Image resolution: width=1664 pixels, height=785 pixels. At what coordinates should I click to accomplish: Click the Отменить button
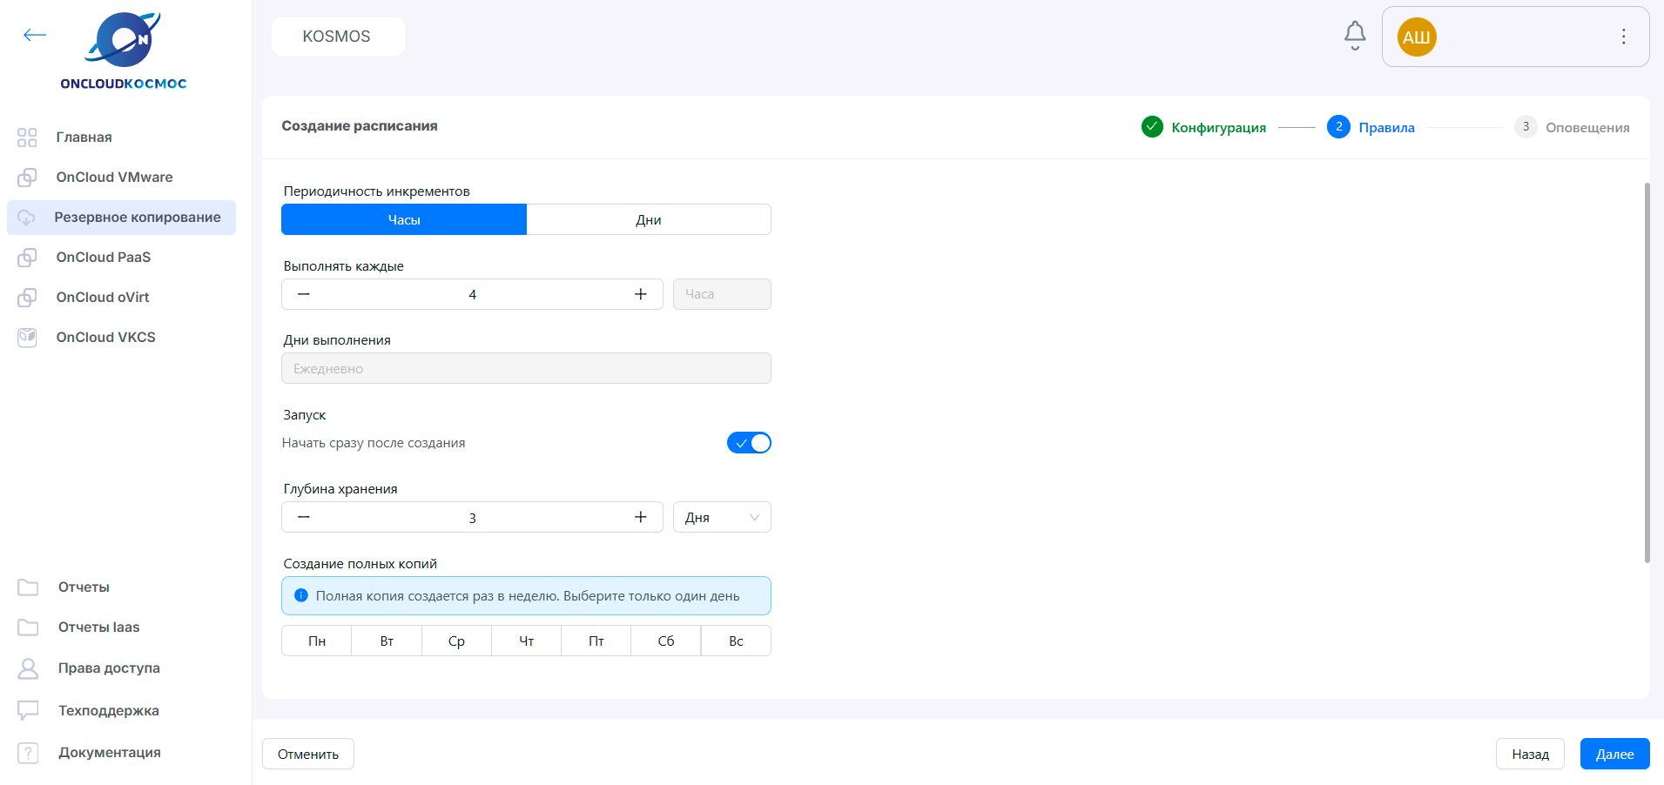tap(308, 754)
